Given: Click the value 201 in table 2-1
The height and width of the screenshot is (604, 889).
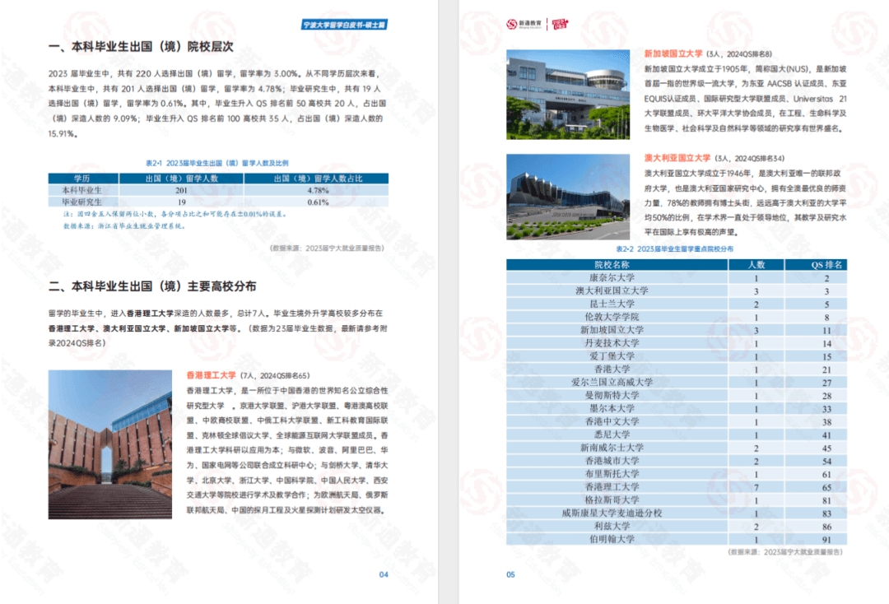Looking at the screenshot, I should coord(181,190).
